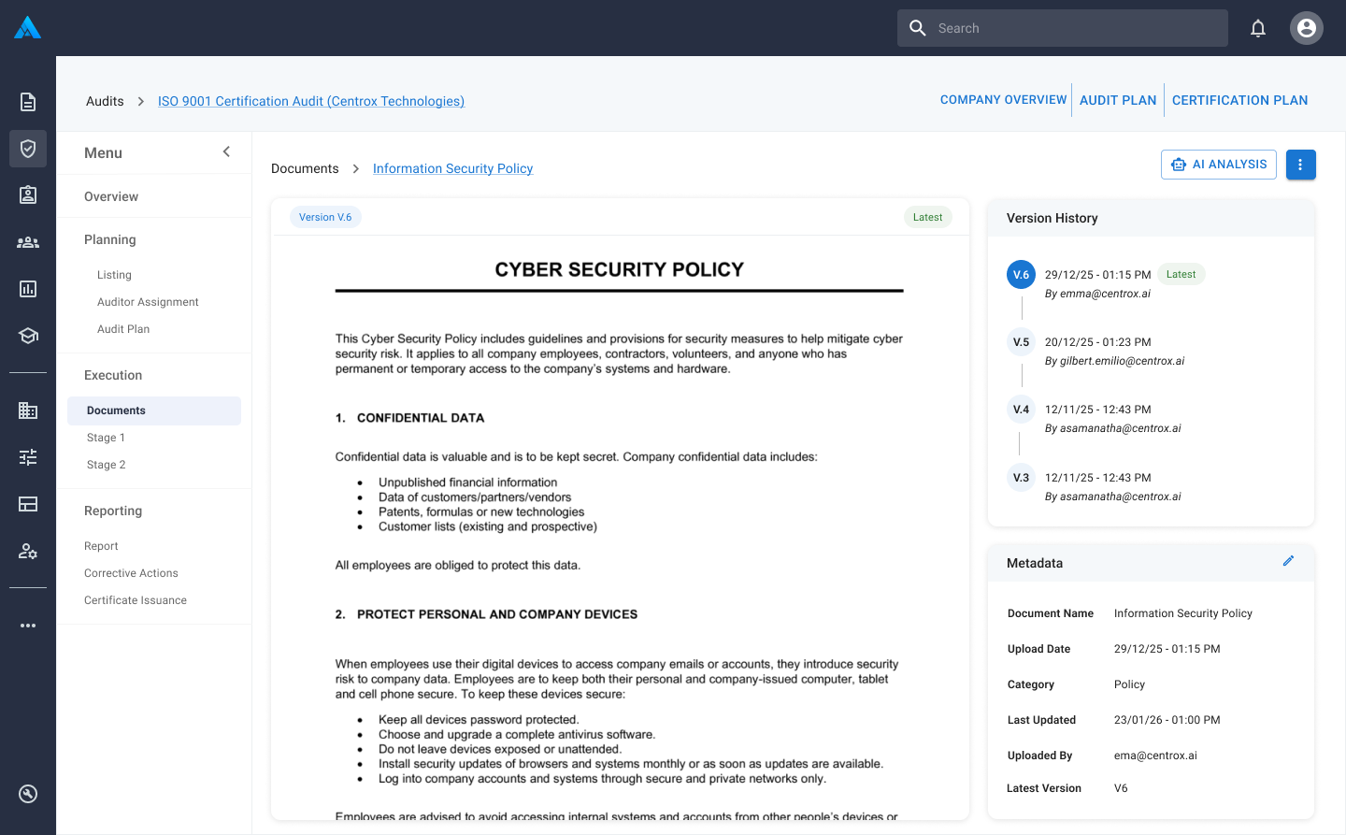Click 'By gilbert.emilio@centrox.ai' text
The width and height of the screenshot is (1346, 835).
[1114, 361]
